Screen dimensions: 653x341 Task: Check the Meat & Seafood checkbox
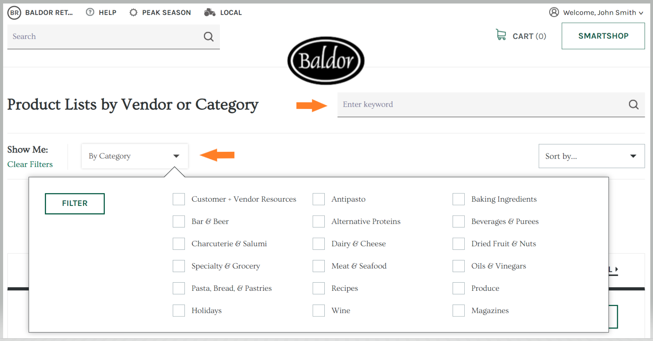click(319, 266)
